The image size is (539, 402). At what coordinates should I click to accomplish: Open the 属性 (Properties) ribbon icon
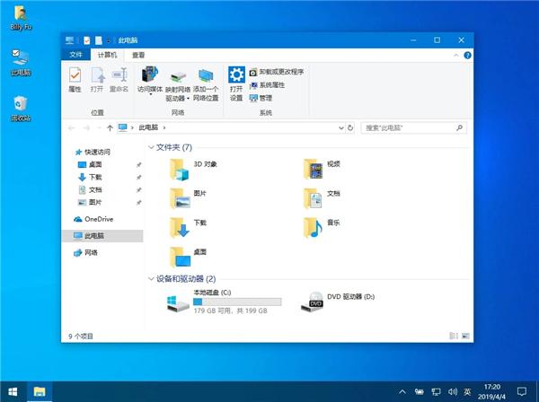click(x=75, y=79)
